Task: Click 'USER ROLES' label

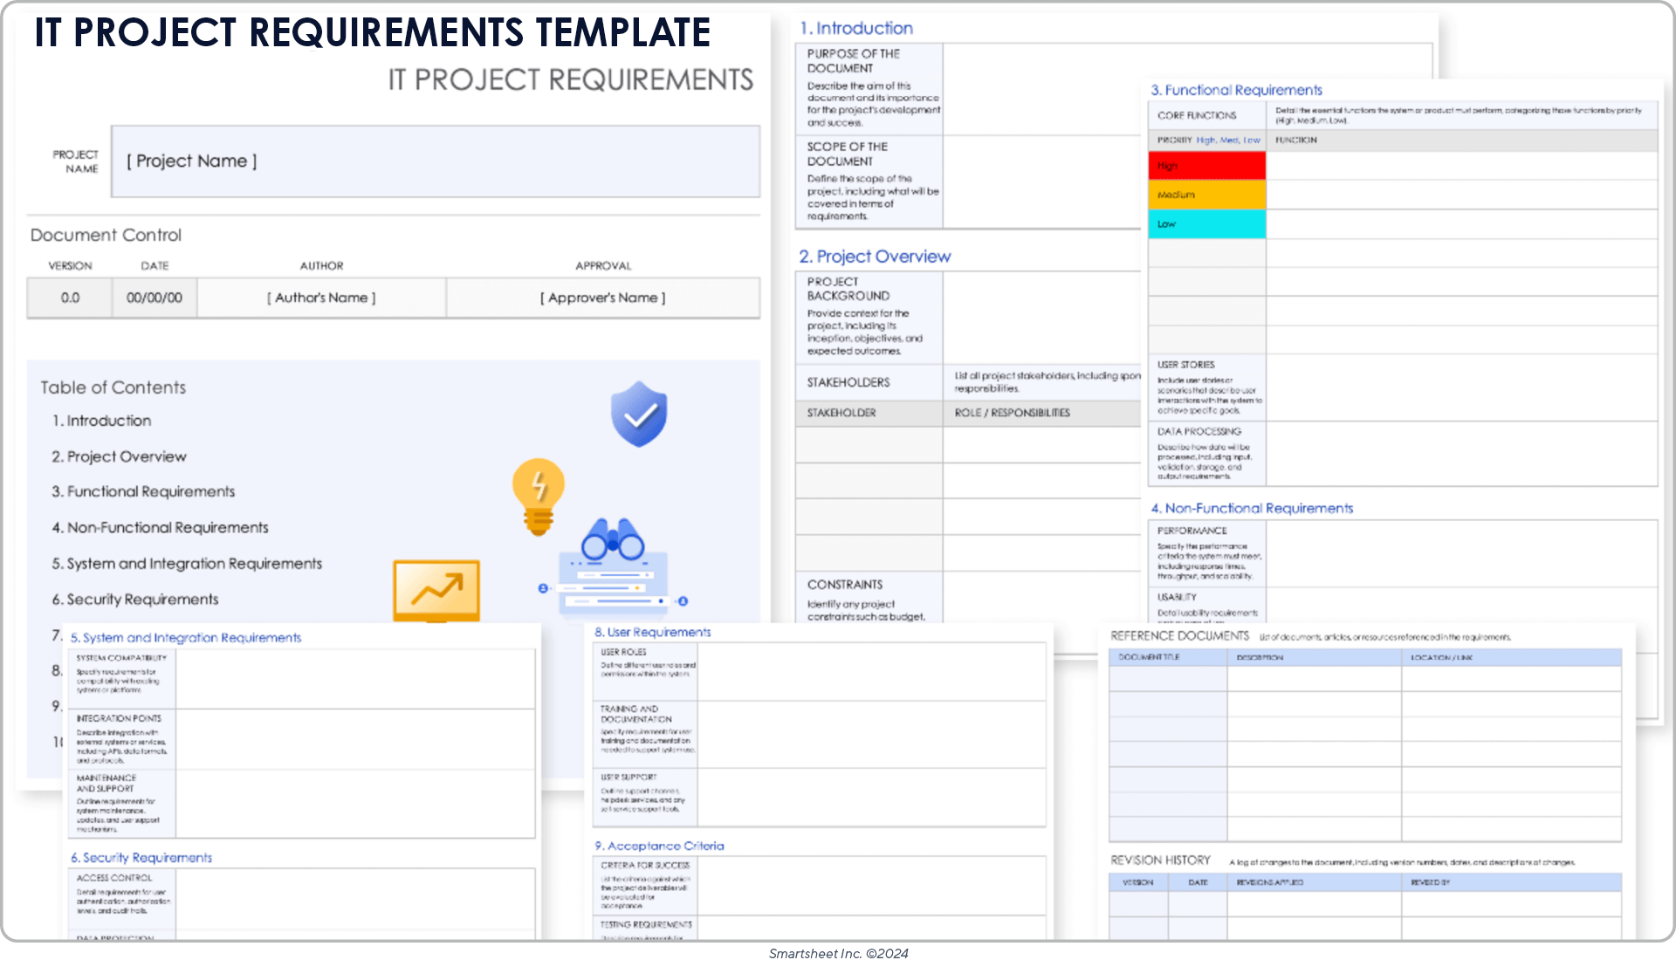Action: (623, 652)
